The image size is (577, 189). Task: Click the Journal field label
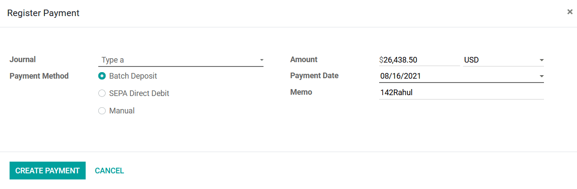pyautogui.click(x=23, y=60)
